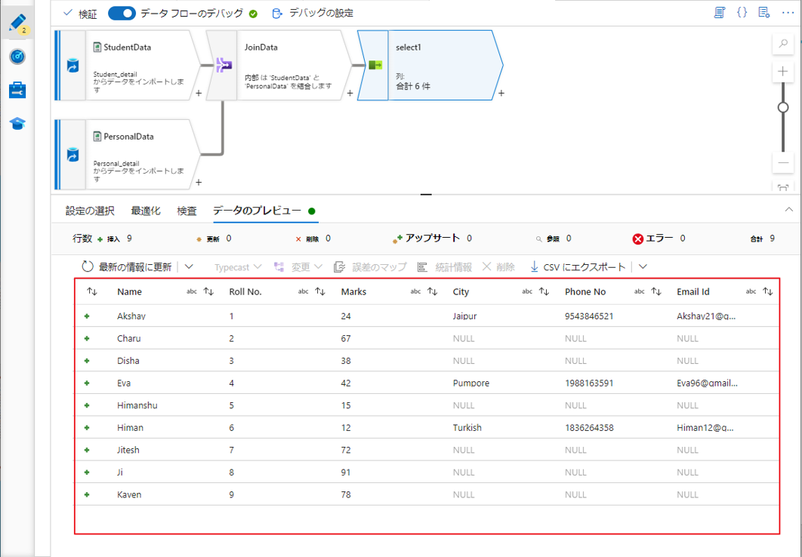
Task: Click the canvas search magnifier icon
Action: (x=783, y=44)
